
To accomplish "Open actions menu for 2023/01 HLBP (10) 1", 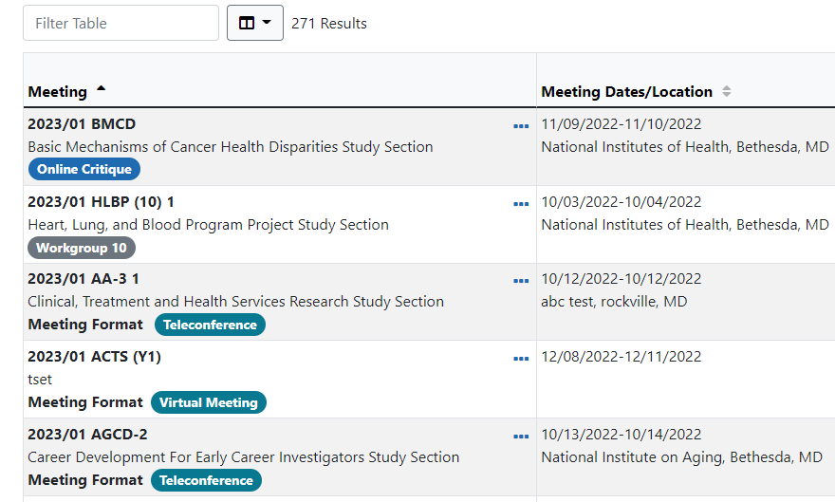I will [521, 204].
